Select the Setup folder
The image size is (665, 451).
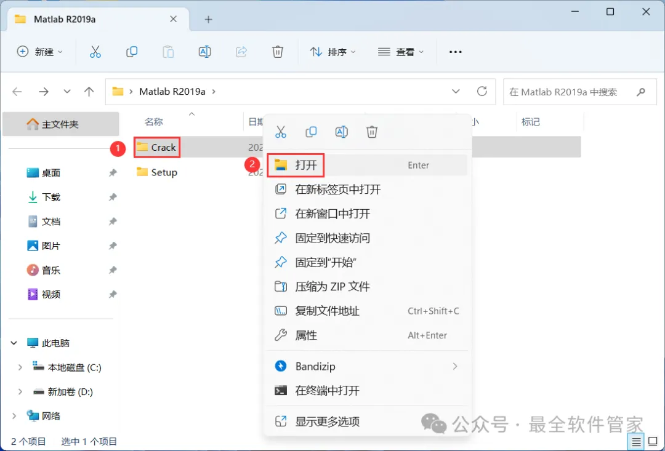157,172
